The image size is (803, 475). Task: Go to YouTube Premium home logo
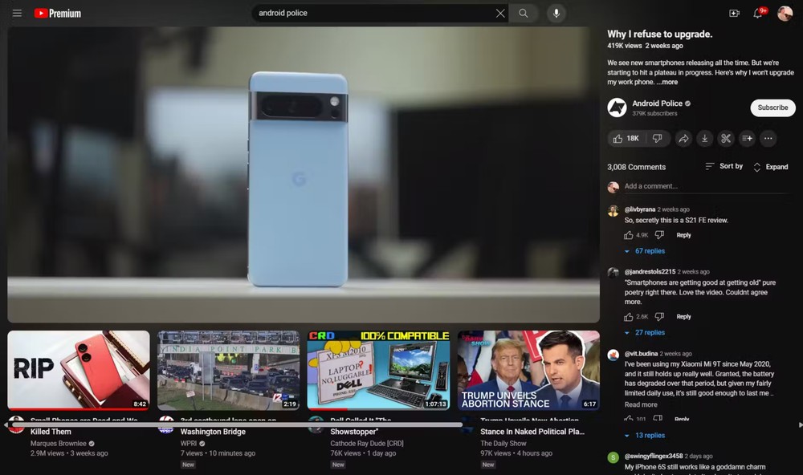pos(57,14)
